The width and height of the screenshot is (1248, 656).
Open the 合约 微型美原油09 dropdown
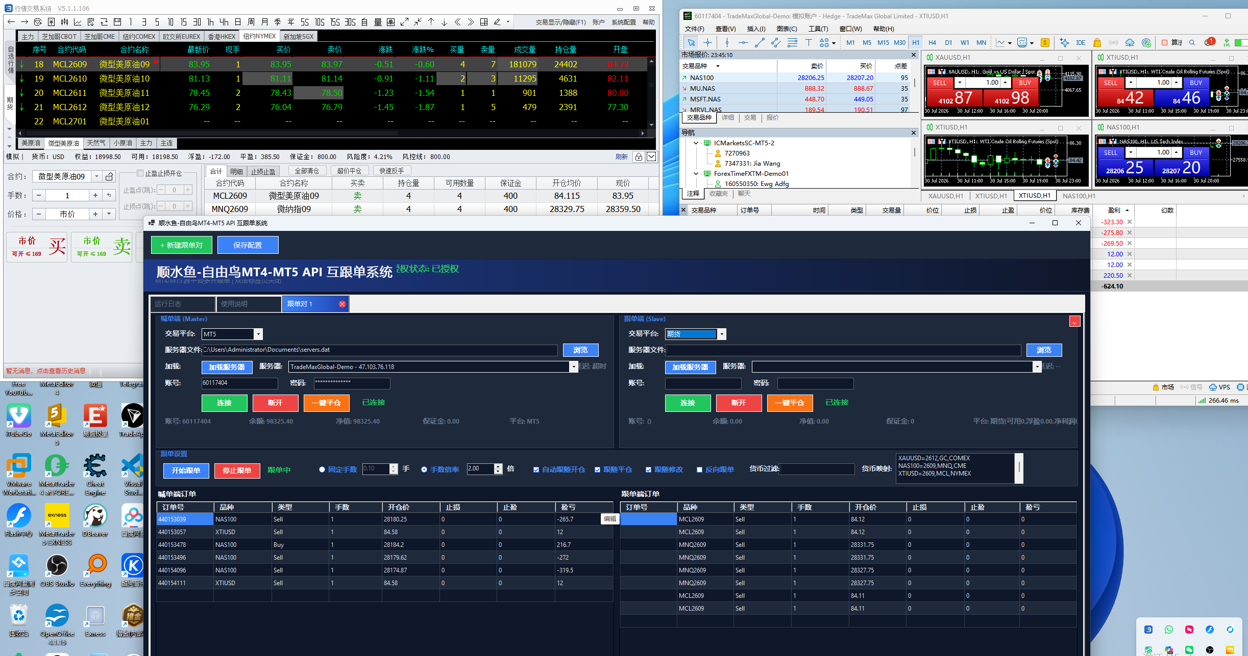coord(96,176)
